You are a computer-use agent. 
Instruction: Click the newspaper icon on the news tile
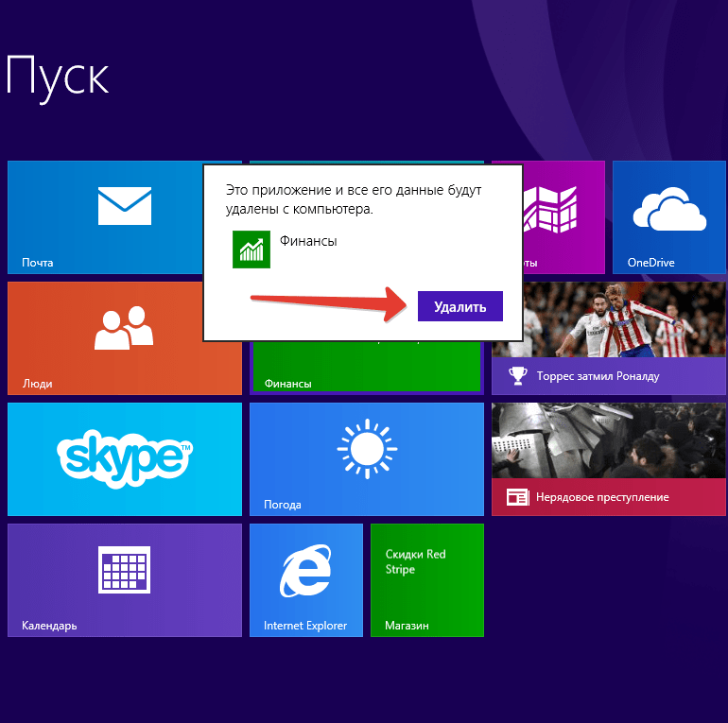click(518, 497)
